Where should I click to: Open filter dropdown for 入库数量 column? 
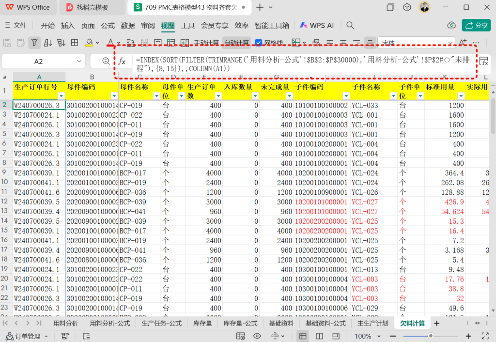(x=255, y=95)
